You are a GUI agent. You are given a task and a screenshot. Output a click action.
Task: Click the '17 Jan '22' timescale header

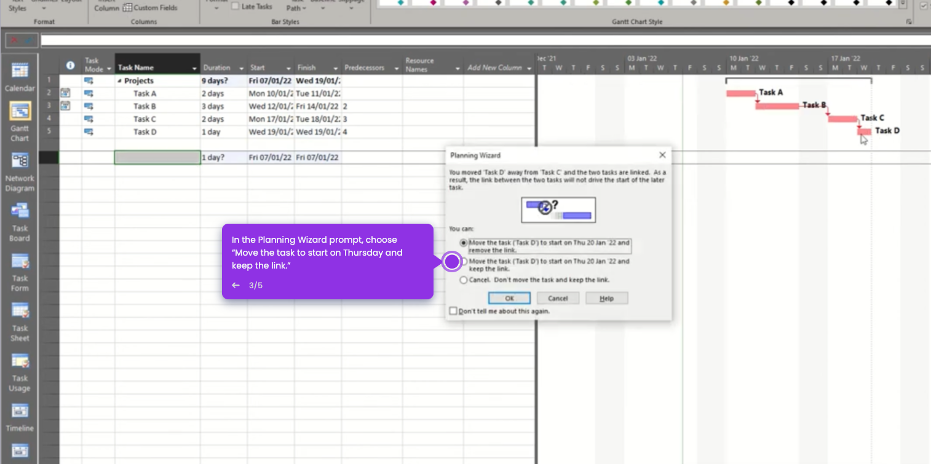pos(846,58)
